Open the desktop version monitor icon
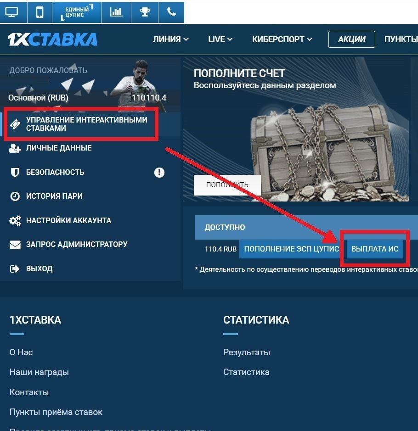This screenshot has width=418, height=431. click(x=12, y=12)
